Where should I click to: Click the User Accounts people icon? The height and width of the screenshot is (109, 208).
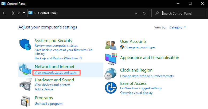tap(111, 45)
